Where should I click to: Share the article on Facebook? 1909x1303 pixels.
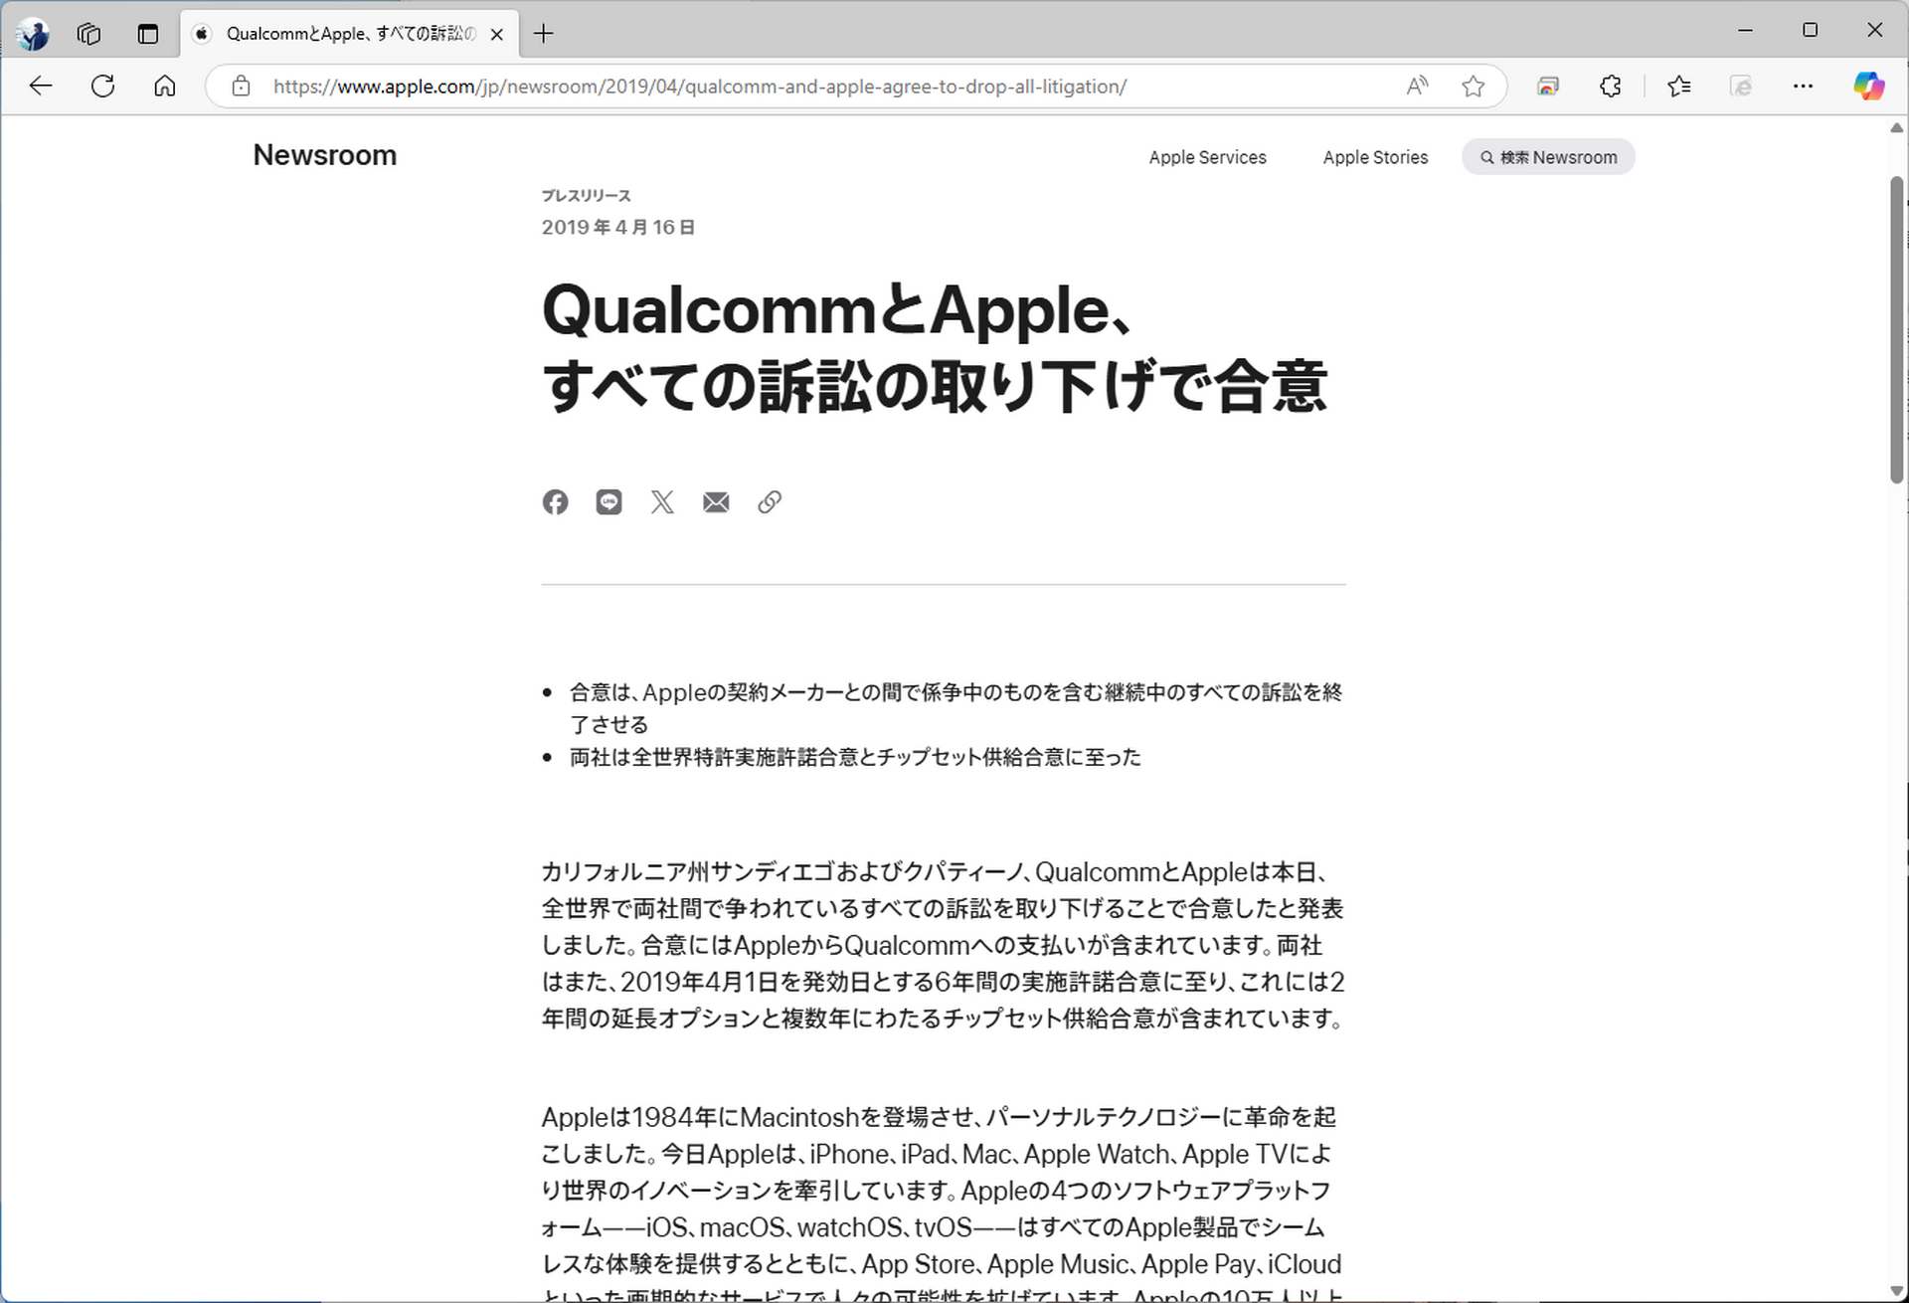point(556,502)
